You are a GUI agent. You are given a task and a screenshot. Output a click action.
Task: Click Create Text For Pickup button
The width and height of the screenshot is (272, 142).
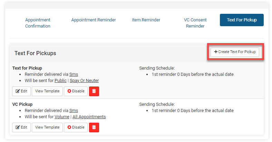(235, 52)
